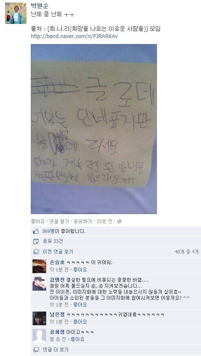The height and width of the screenshot is (356, 201).
Task: Open the 공유 33건 shares list
Action: pos(53,241)
